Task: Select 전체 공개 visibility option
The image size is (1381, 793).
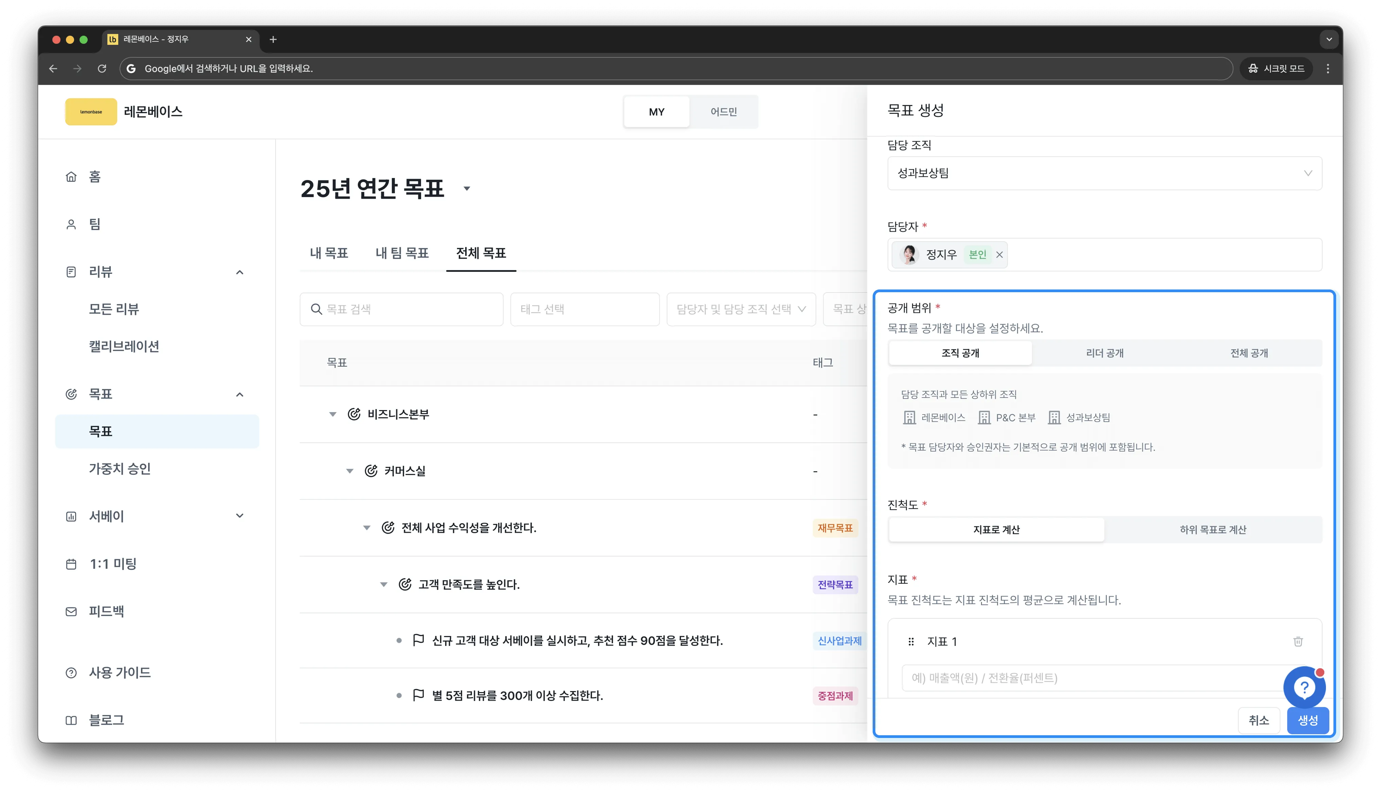Action: (x=1249, y=353)
